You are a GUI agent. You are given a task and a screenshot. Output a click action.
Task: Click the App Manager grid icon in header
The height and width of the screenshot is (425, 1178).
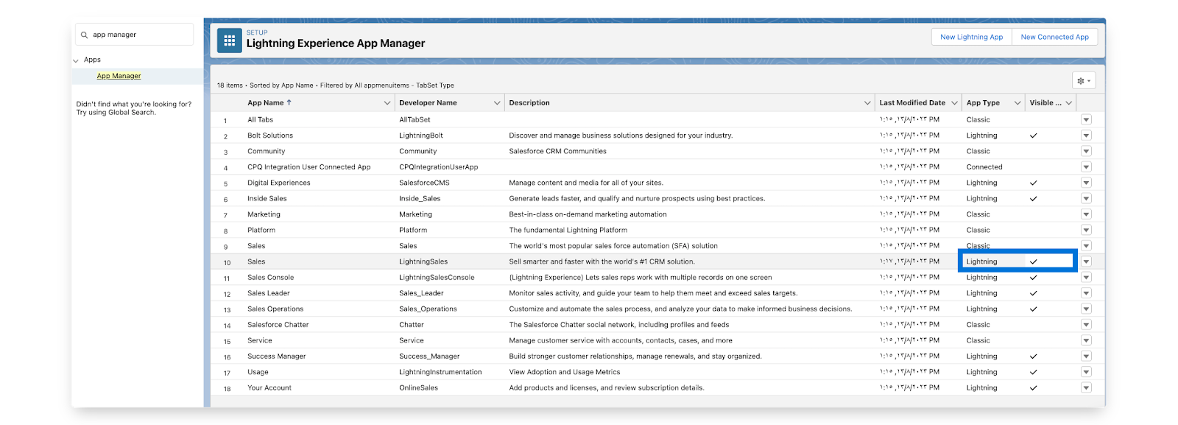(x=229, y=41)
